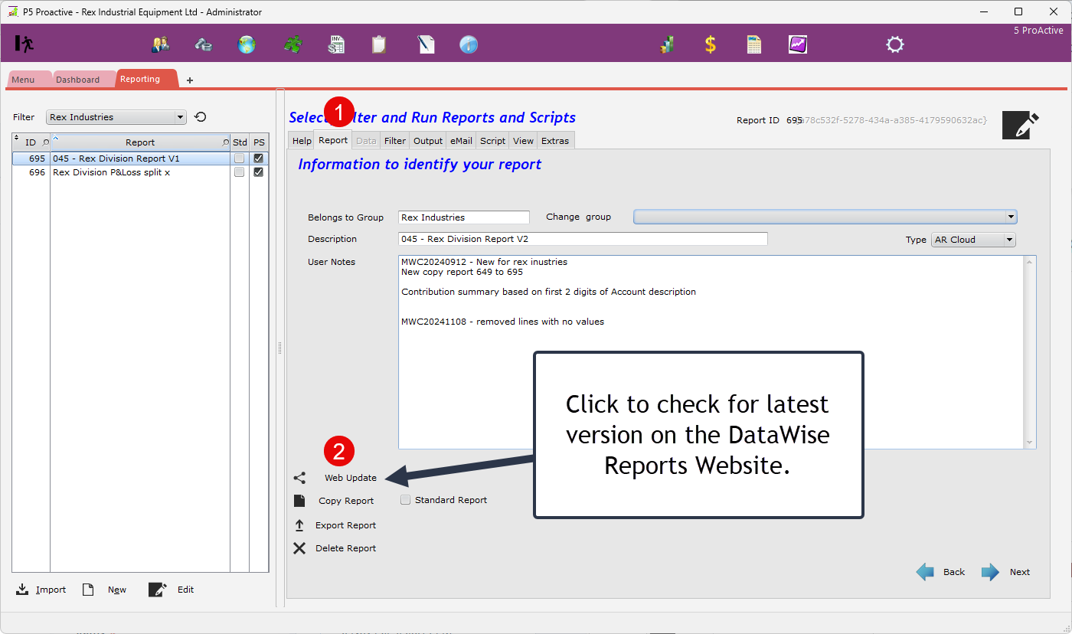Select row 'Rex Division P&Loss split x'
This screenshot has width=1072, height=634.
coord(140,172)
